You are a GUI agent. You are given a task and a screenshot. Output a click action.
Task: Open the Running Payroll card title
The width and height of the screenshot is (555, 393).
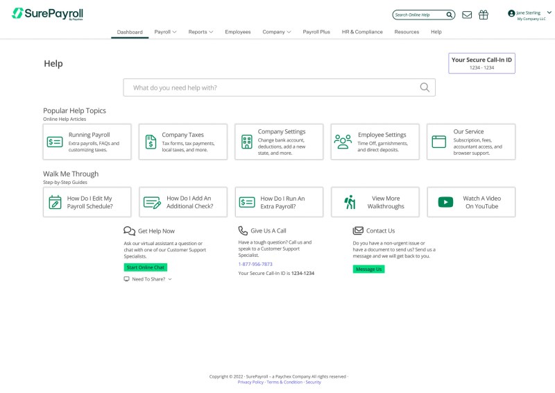(x=89, y=135)
